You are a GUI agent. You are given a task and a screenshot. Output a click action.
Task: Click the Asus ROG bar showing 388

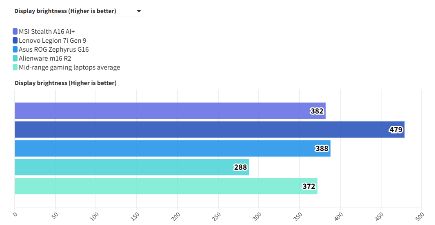coord(163,148)
